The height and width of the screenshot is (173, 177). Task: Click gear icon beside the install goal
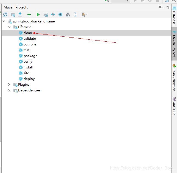(x=21, y=67)
